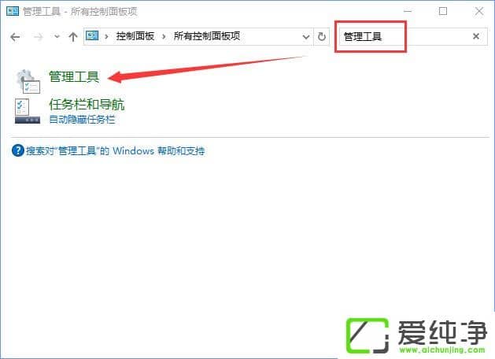Open the 管理工具 gear icon
This screenshot has width=495, height=359.
(x=28, y=81)
